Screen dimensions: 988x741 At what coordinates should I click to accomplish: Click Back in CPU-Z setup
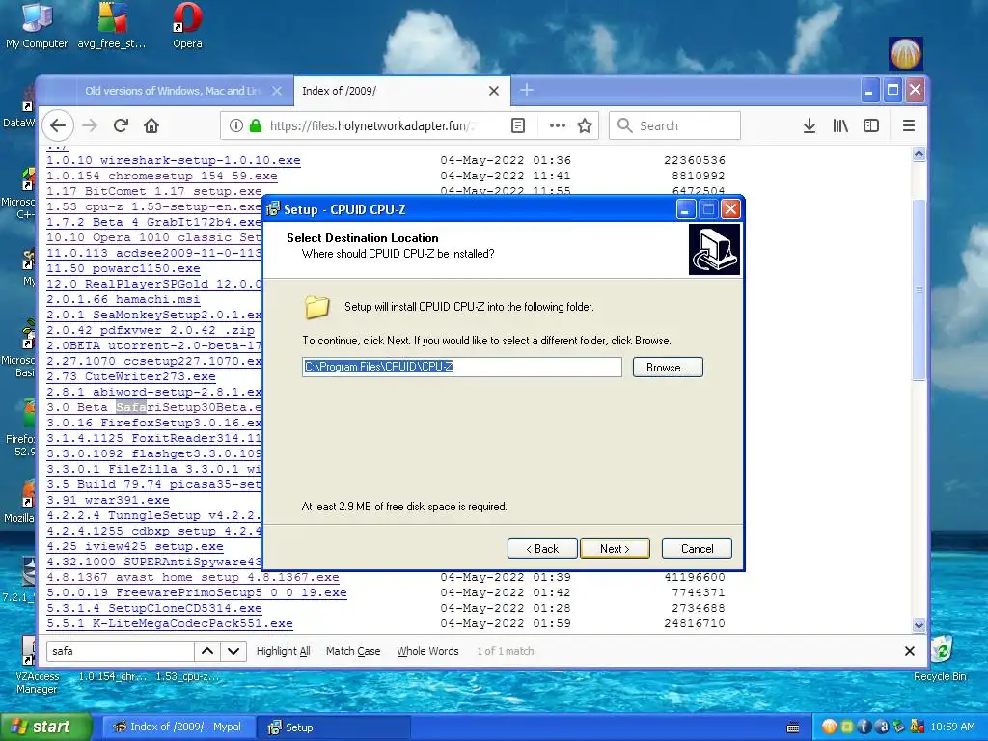coord(542,549)
